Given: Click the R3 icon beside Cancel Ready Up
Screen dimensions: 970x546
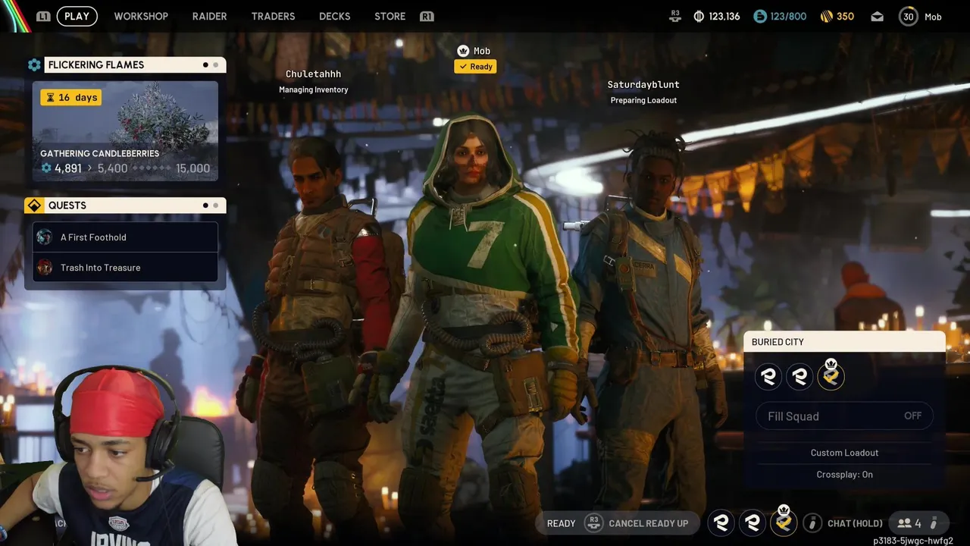Looking at the screenshot, I should click(593, 523).
